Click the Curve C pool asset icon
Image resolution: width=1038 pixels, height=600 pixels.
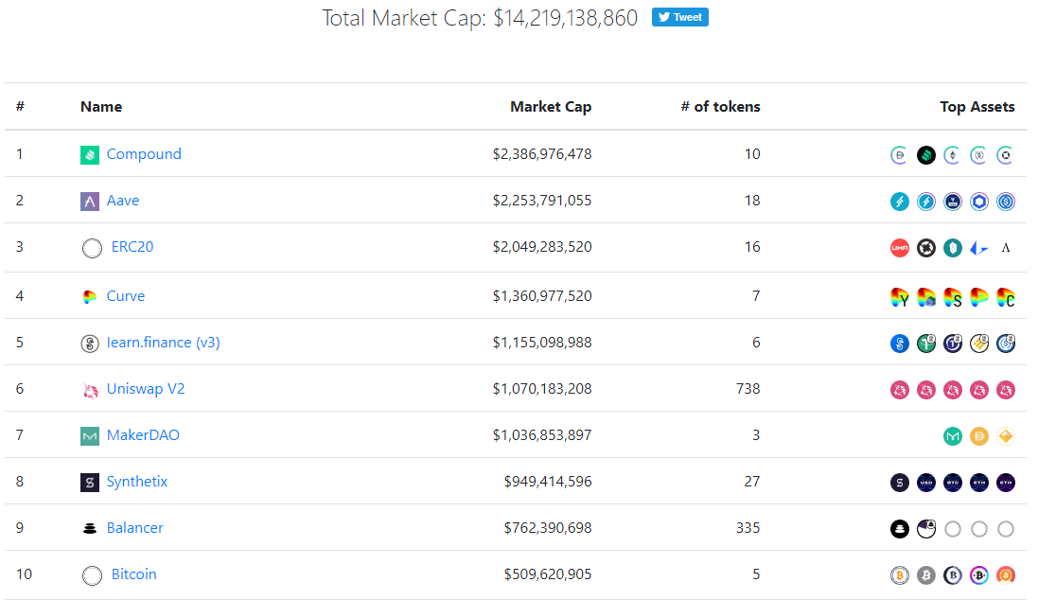tap(1006, 297)
